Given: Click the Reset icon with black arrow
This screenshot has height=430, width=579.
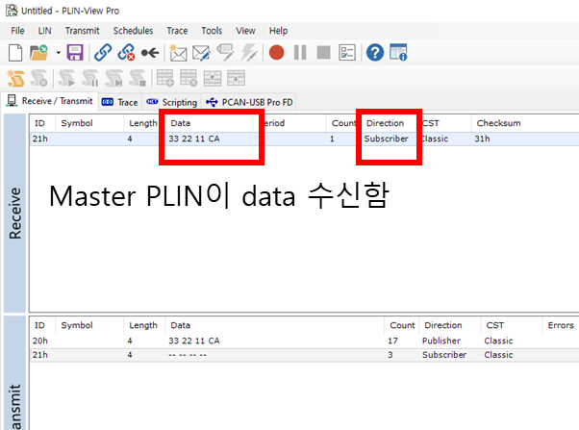Looking at the screenshot, I should pos(150,53).
